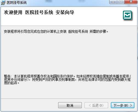Maximize the installer window

(121, 2)
